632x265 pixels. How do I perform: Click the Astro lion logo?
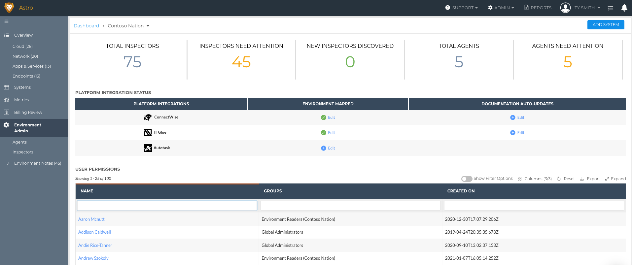point(9,8)
